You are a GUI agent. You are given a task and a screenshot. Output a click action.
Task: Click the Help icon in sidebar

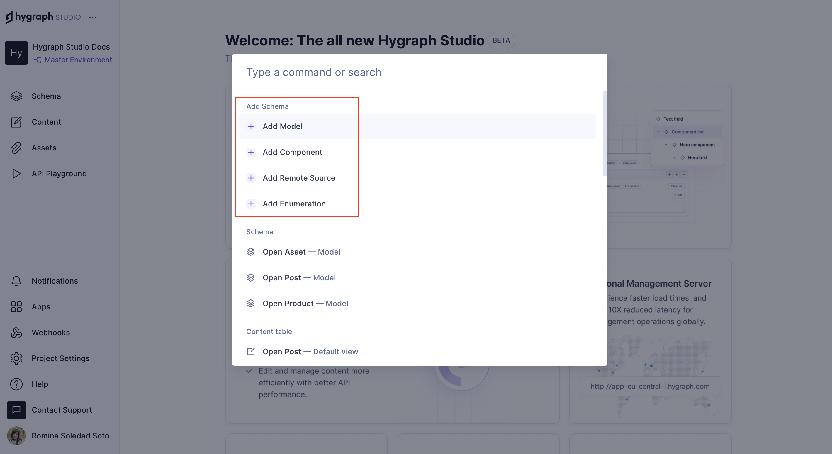16,384
